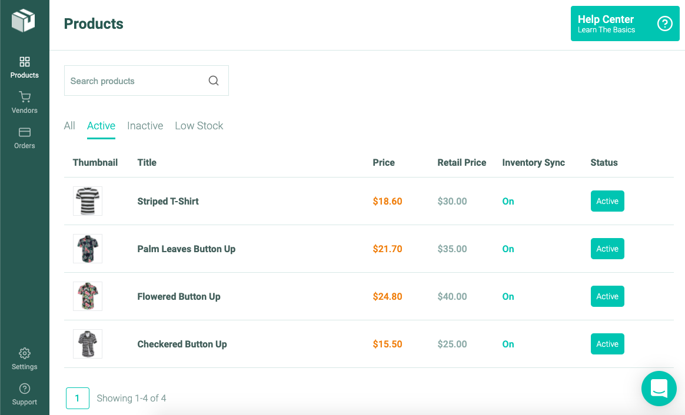Toggle Inventory Sync for Checkered Button Up
The height and width of the screenshot is (415, 685).
pyautogui.click(x=508, y=344)
